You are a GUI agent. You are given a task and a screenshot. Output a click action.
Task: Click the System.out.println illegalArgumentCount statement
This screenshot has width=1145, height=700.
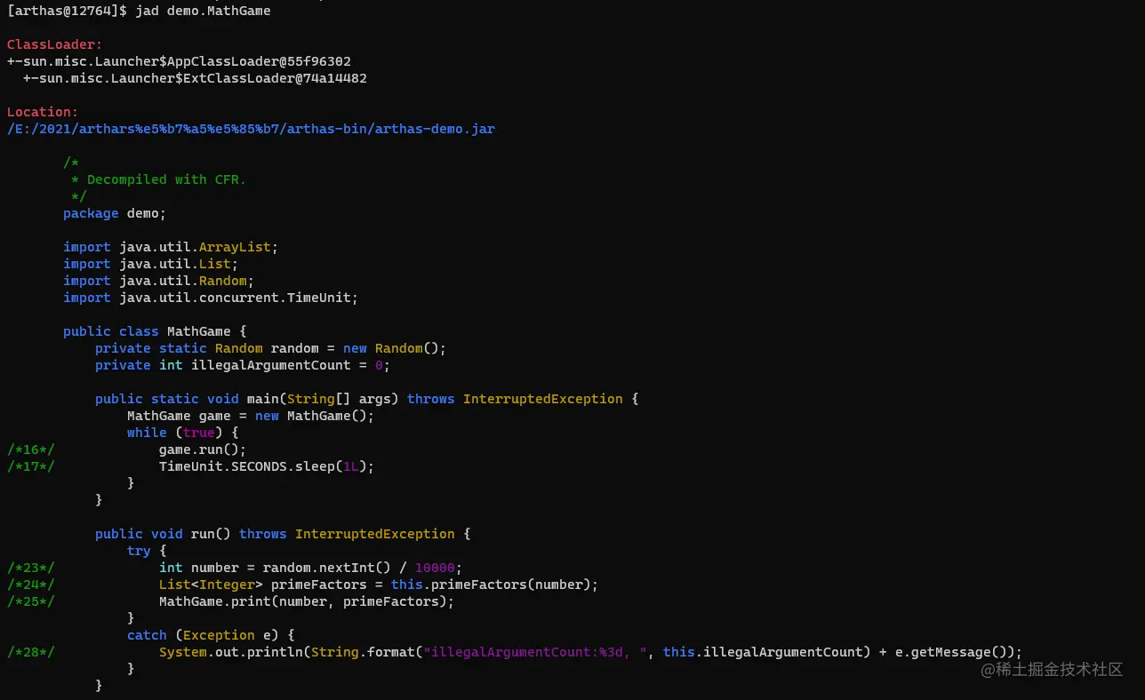pyautogui.click(x=591, y=652)
